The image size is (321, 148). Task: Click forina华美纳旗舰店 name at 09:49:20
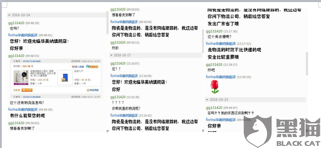pos(23,109)
